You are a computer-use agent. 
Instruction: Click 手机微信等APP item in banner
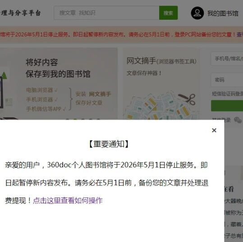[x=46, y=109]
